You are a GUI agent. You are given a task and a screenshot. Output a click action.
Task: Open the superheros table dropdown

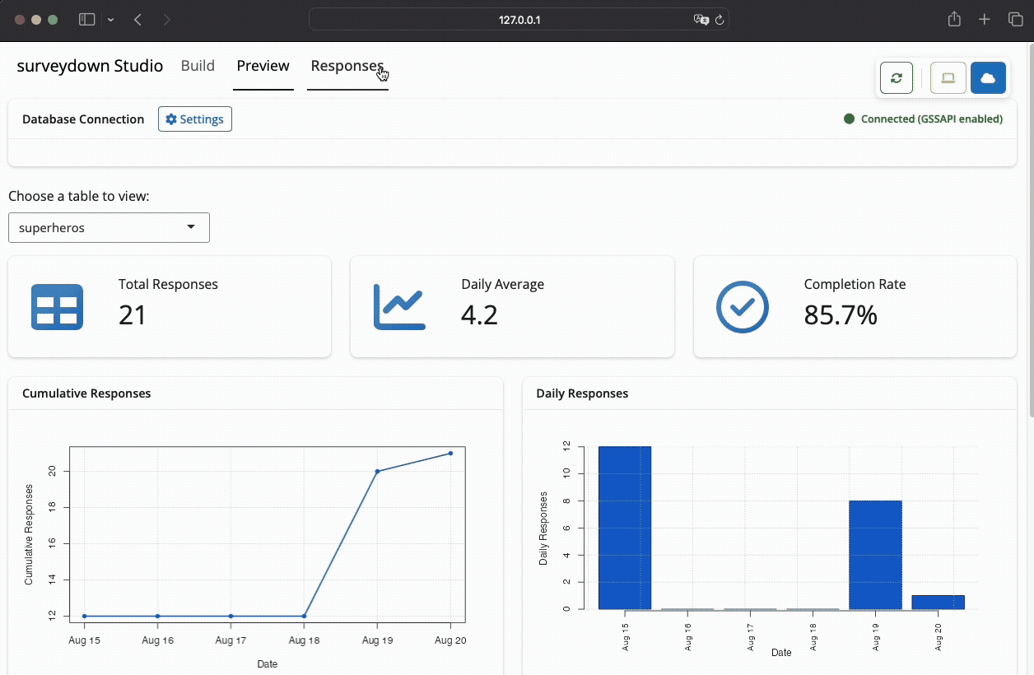click(x=109, y=228)
